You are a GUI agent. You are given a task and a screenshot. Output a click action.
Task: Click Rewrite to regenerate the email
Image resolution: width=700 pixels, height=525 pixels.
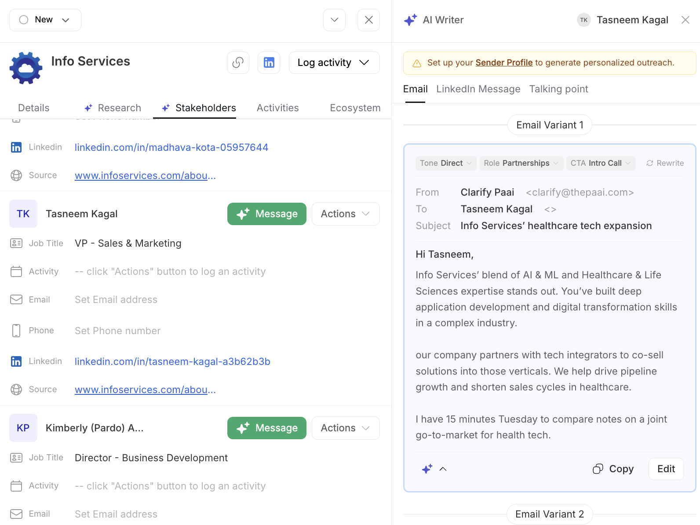(665, 163)
